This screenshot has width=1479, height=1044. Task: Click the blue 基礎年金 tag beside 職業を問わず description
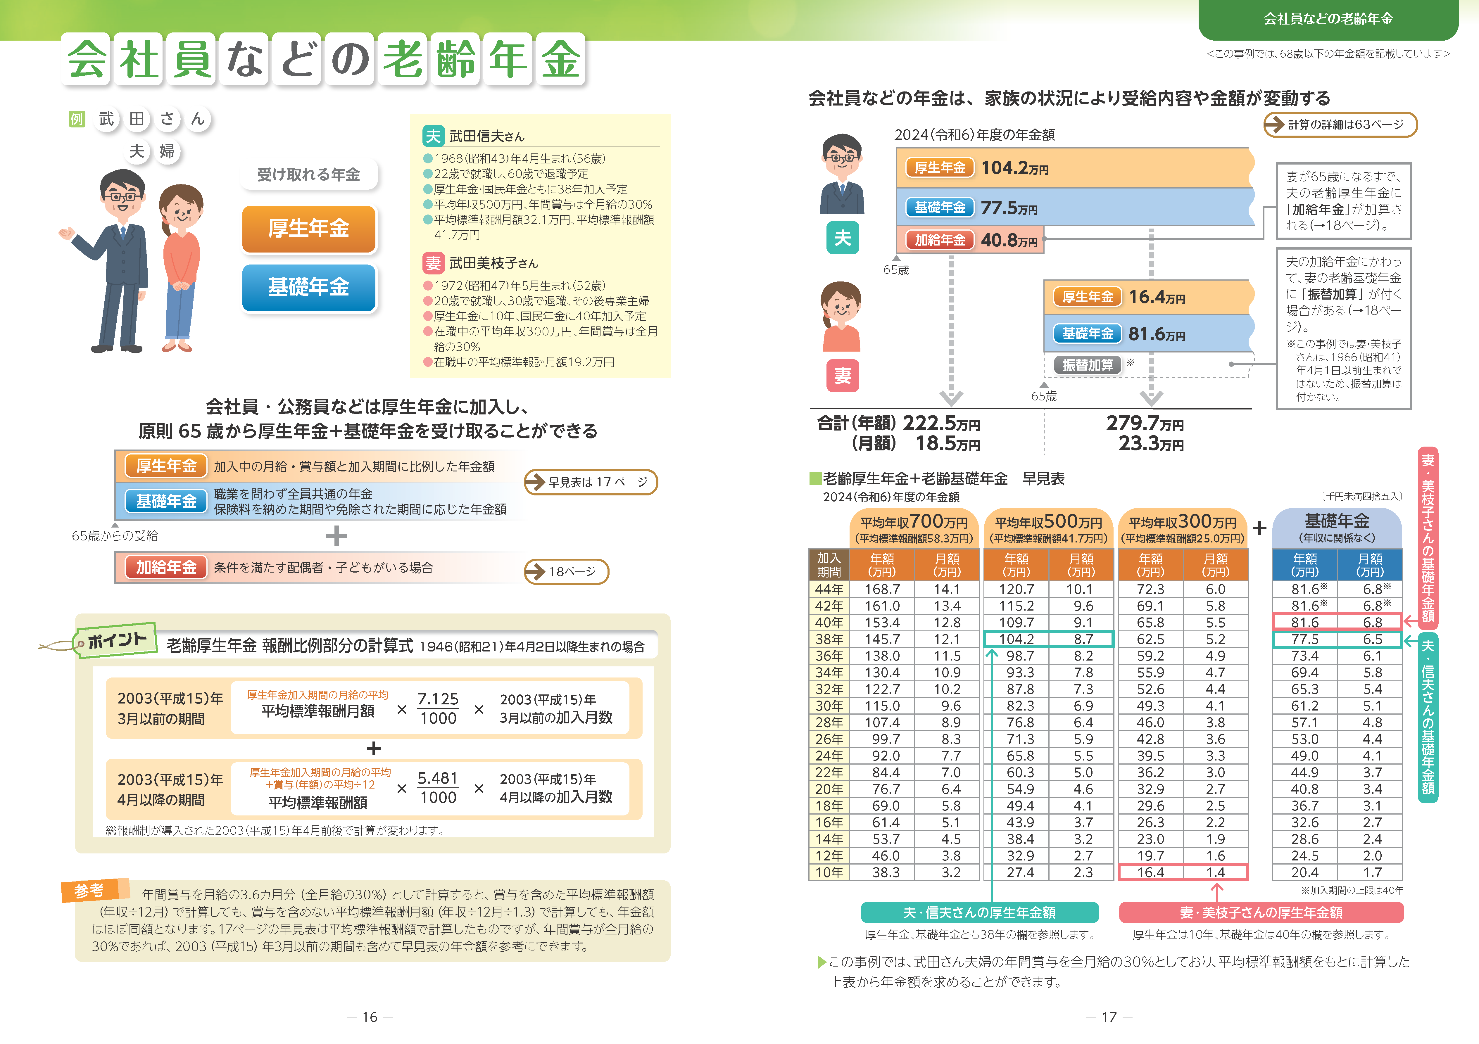166,501
